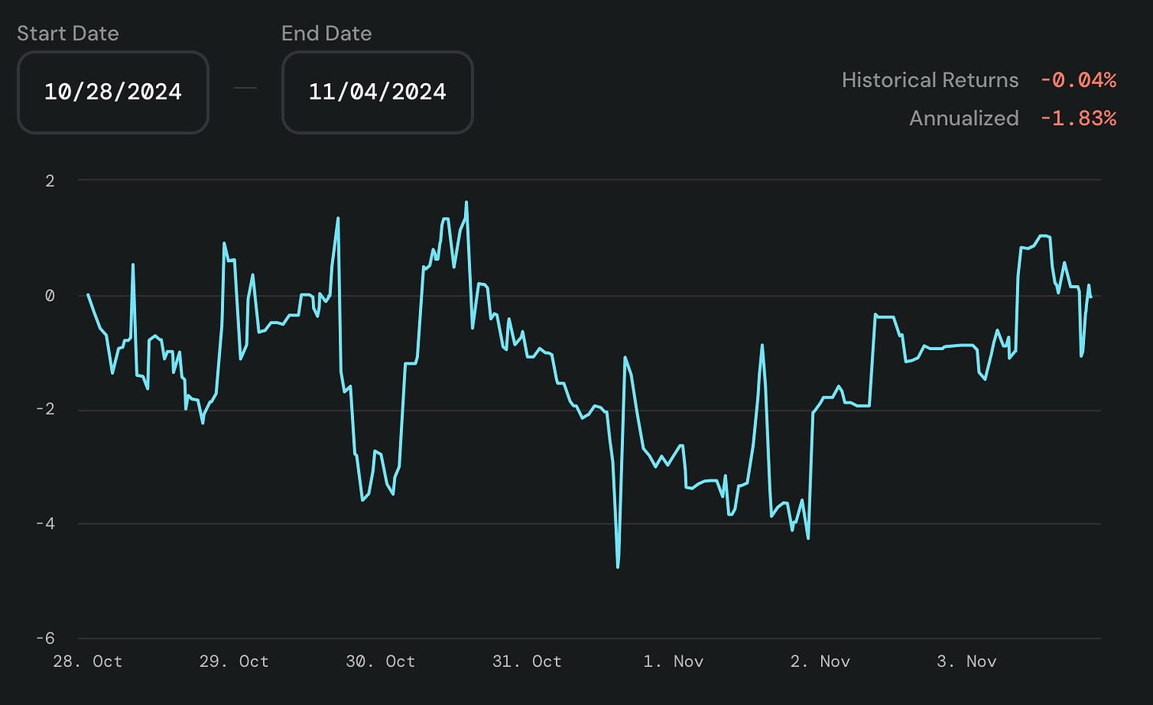Click the '1. Nov' x-axis label
Viewport: 1153px width, 705px height.
click(673, 661)
